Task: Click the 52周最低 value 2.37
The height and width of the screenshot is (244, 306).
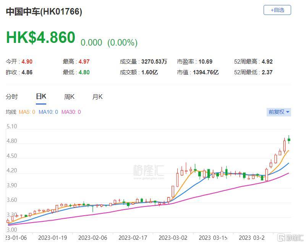Action: tap(267, 72)
